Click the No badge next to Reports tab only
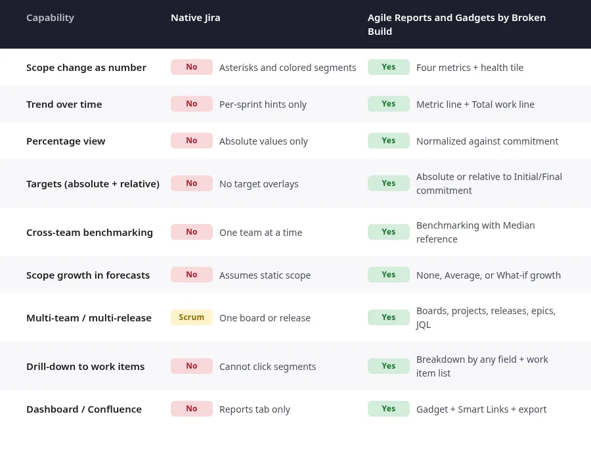This screenshot has height=460, width=591. 192,409
